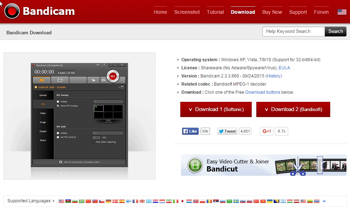Click the Facebook Like button
The width and height of the screenshot is (350, 209).
pos(190,131)
